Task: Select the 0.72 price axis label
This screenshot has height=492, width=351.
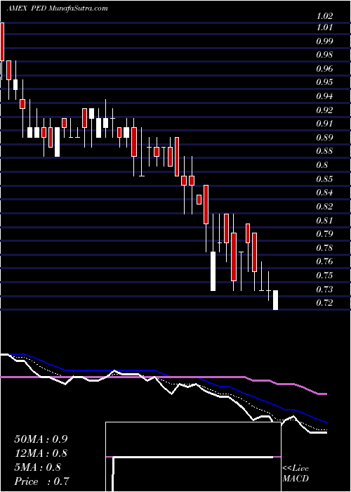Action: [x=324, y=303]
